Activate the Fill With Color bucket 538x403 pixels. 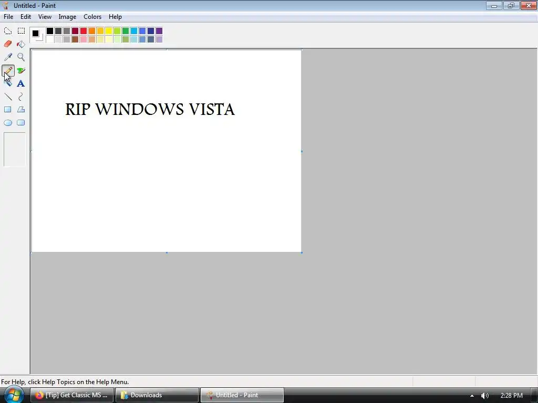21,44
